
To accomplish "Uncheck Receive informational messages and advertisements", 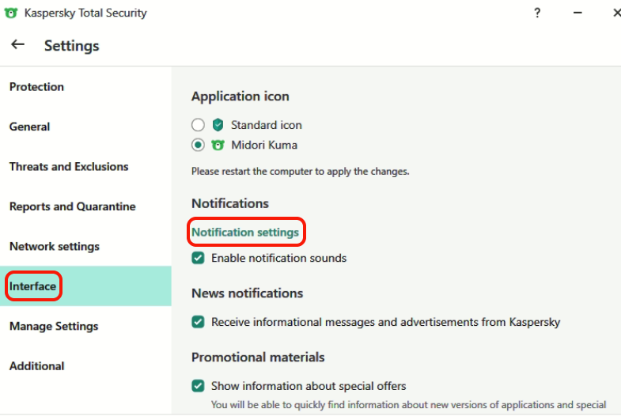I will [x=199, y=322].
